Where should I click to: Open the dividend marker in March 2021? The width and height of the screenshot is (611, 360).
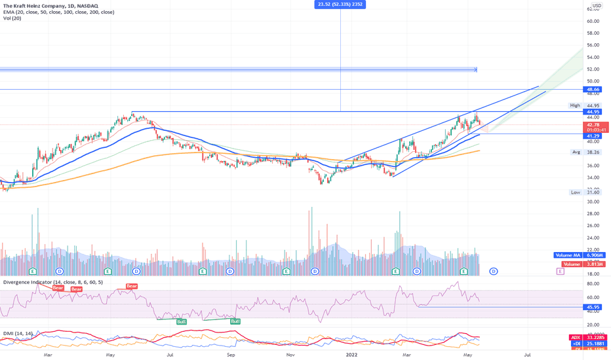tap(60, 271)
